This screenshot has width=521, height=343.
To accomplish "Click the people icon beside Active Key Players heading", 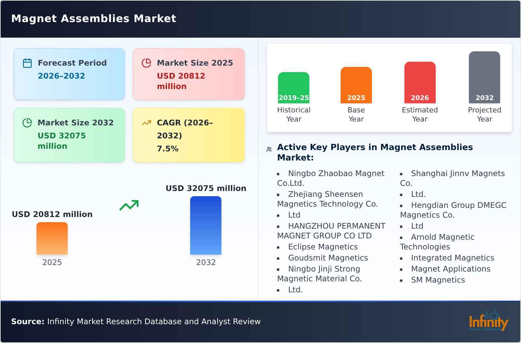I will tap(268, 148).
